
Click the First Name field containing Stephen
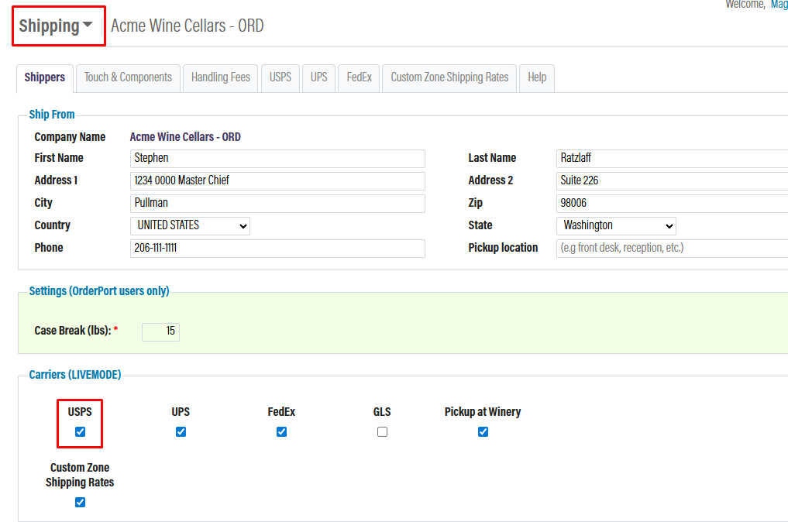pyautogui.click(x=277, y=158)
